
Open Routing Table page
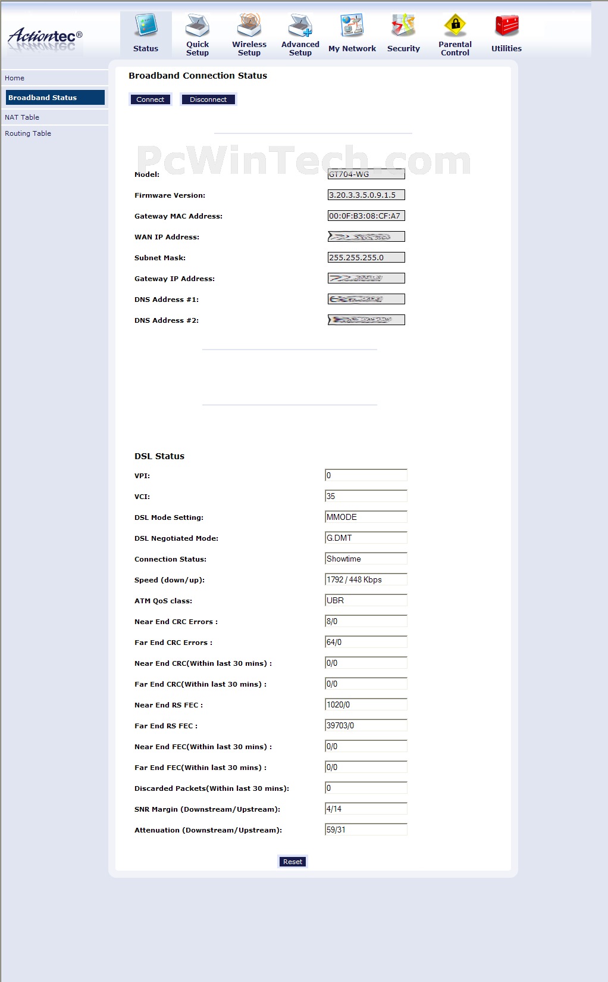point(28,133)
